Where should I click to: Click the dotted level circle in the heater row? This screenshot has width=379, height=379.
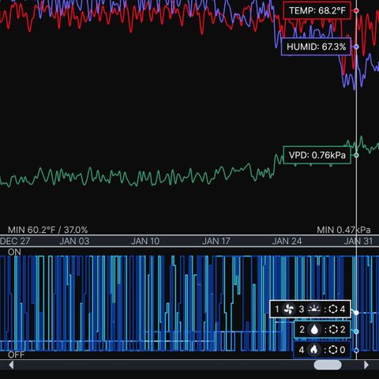tap(333, 350)
